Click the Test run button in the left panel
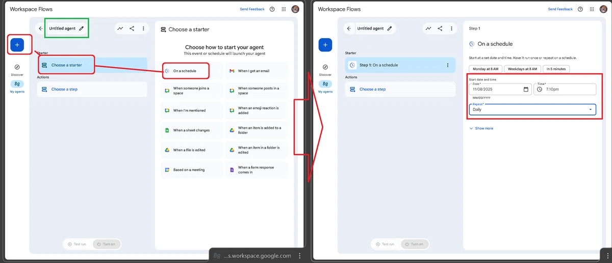The width and height of the screenshot is (612, 263). point(77,244)
